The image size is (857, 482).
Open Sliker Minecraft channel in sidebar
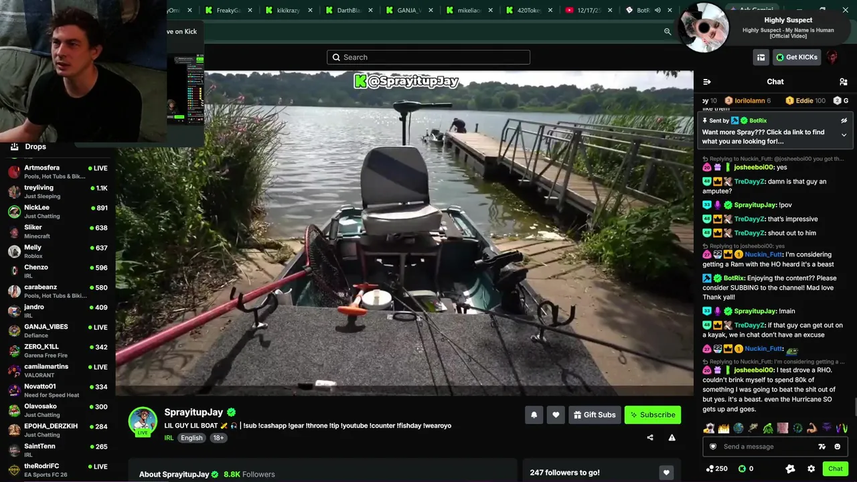point(58,231)
